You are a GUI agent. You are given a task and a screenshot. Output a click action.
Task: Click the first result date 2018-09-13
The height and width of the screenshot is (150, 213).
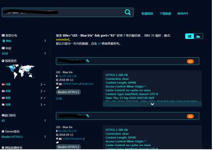coord(66,80)
